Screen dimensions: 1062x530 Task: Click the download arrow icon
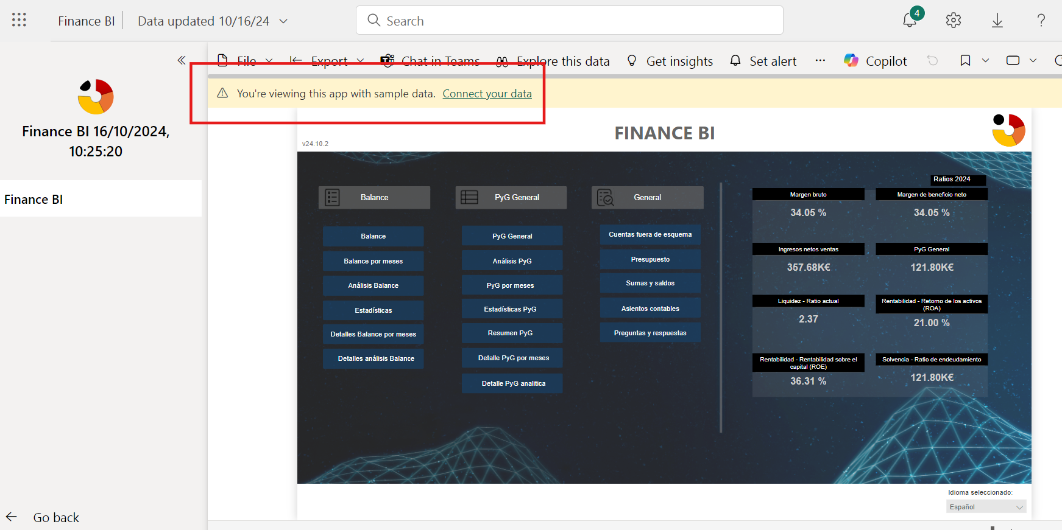(997, 21)
